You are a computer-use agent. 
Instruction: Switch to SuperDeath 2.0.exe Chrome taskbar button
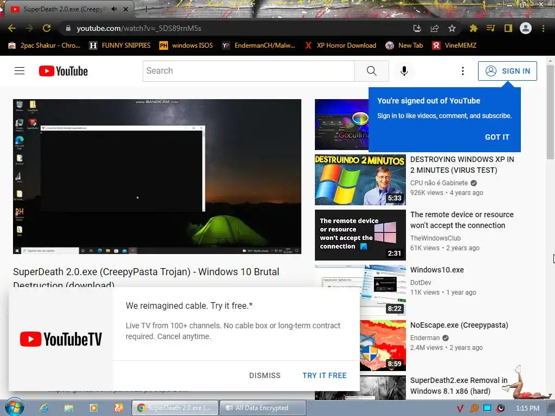pos(175,408)
